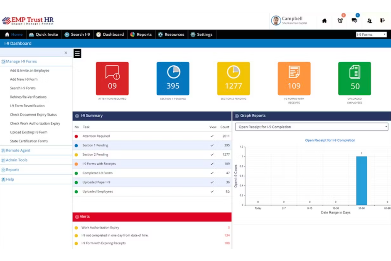Viewport: 391px width, 261px height.
Task: Open the Work Authorization Expiry alert
Action: [x=100, y=227]
